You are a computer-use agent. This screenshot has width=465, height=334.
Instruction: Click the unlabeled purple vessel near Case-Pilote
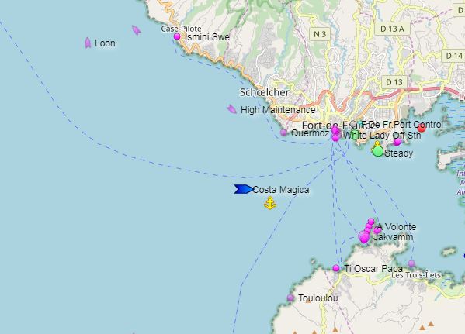[x=136, y=30]
